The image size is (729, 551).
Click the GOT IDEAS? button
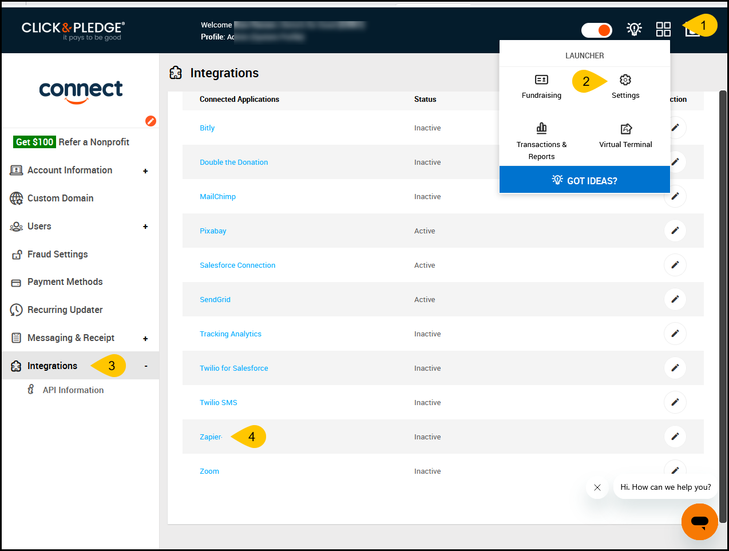(x=584, y=180)
